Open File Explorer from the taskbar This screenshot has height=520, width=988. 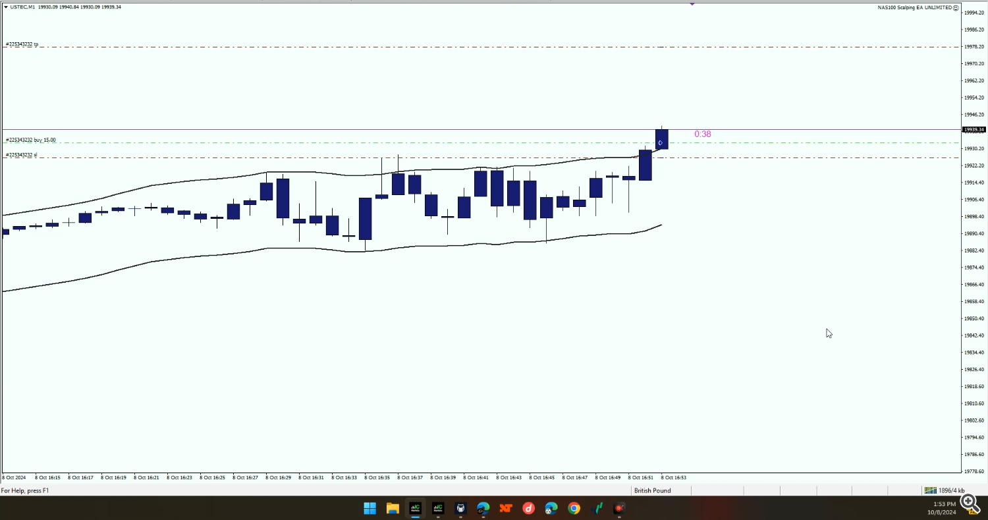click(x=393, y=508)
